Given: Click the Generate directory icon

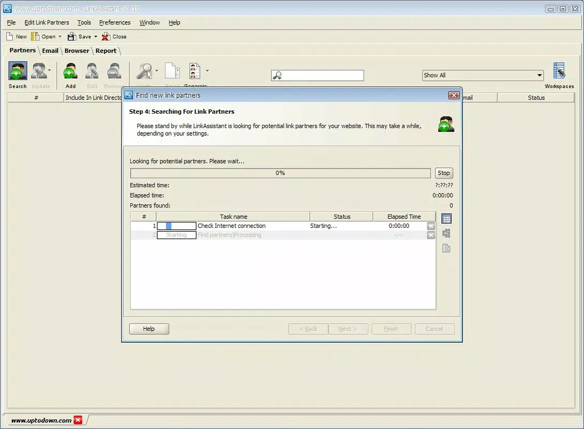Looking at the screenshot, I should pos(195,71).
